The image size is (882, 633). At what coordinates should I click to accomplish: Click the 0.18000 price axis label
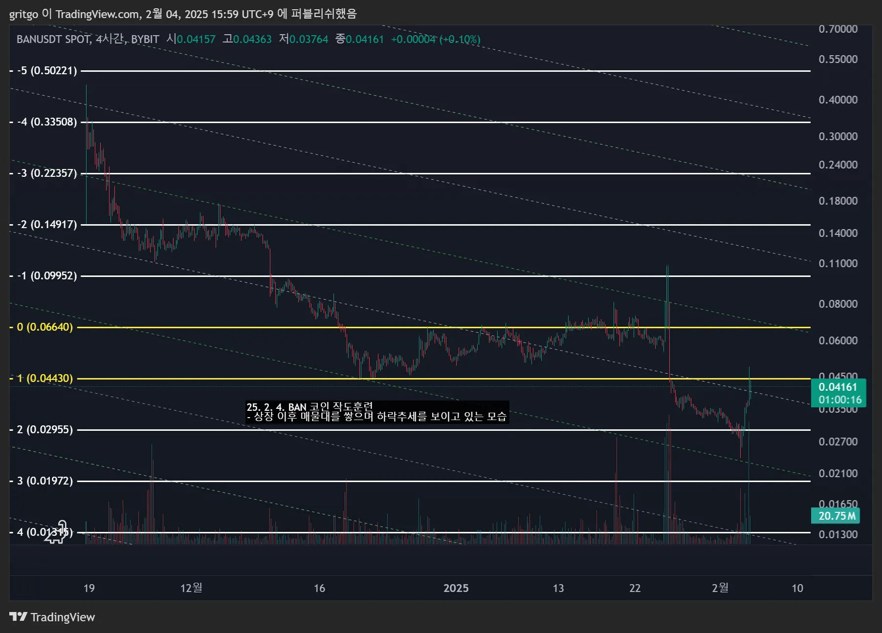838,201
